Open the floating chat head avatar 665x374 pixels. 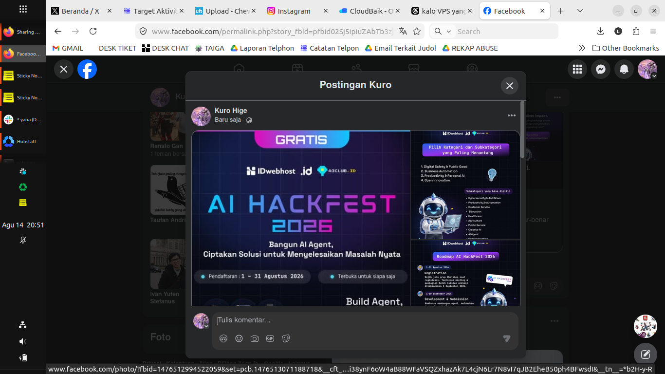[x=646, y=326]
